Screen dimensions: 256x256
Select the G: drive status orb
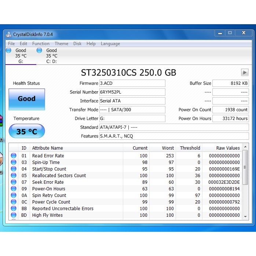coord(9,50)
